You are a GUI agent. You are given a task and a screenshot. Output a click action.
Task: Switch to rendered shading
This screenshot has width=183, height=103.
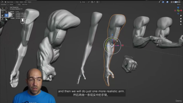(180, 2)
